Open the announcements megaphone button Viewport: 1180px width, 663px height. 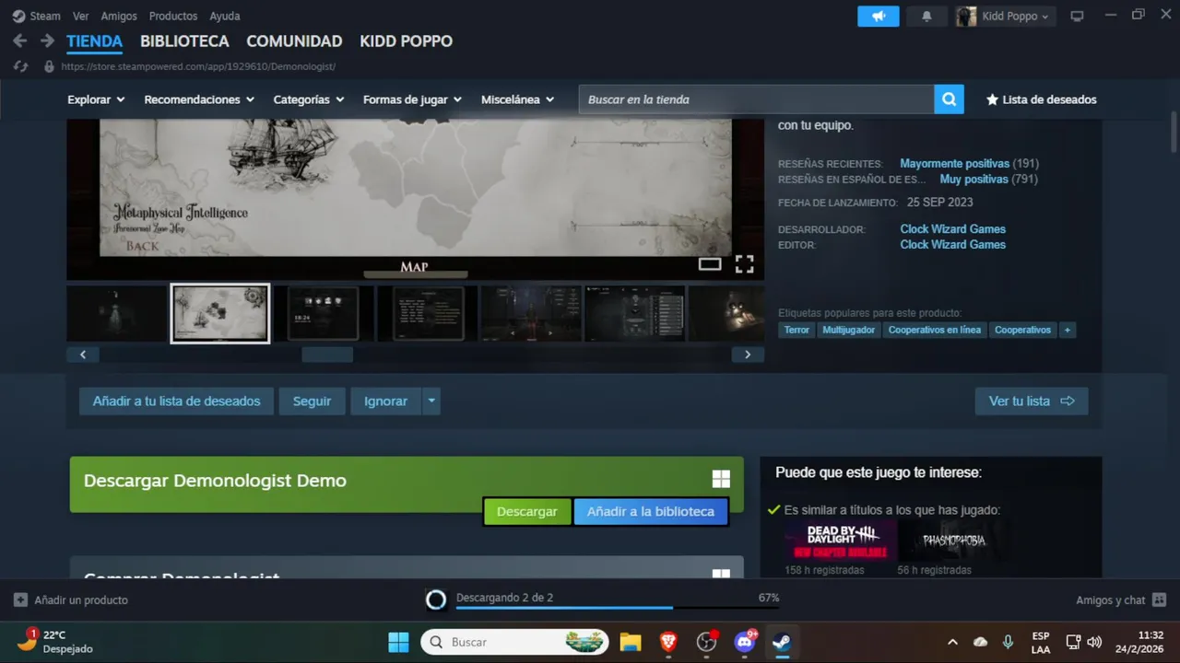(879, 16)
